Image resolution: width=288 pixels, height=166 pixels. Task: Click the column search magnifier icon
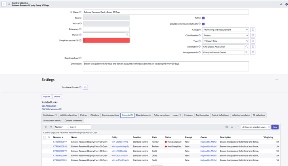pos(49,137)
